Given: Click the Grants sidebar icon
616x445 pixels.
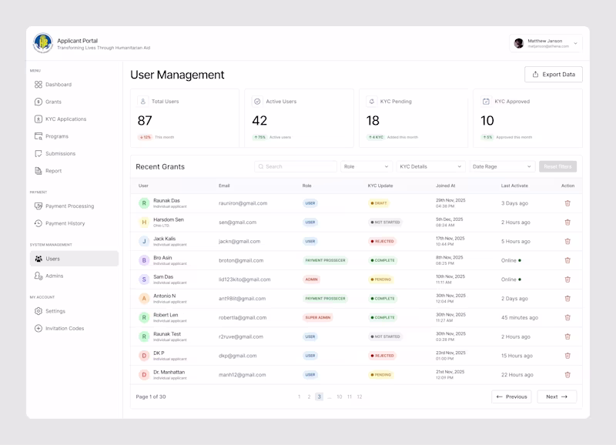Looking at the screenshot, I should point(38,102).
